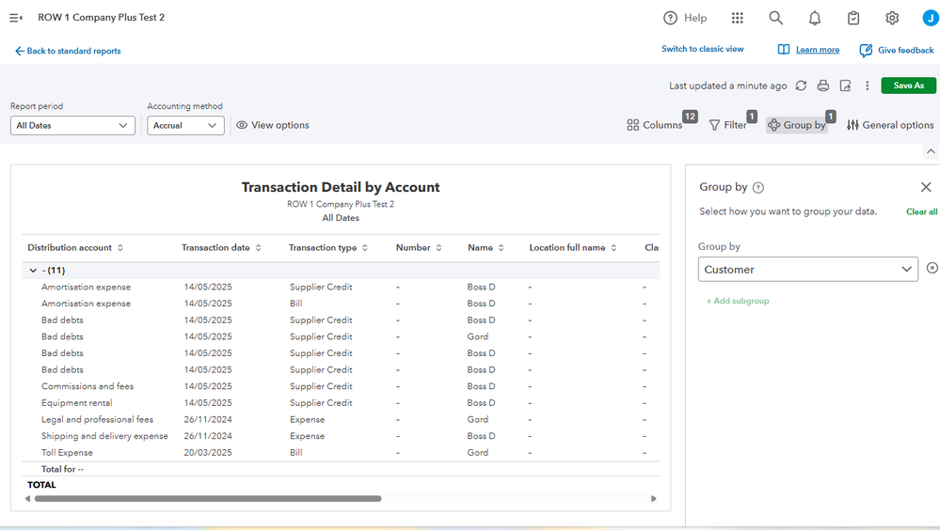
Task: Open the settings gear icon
Action: (x=892, y=18)
